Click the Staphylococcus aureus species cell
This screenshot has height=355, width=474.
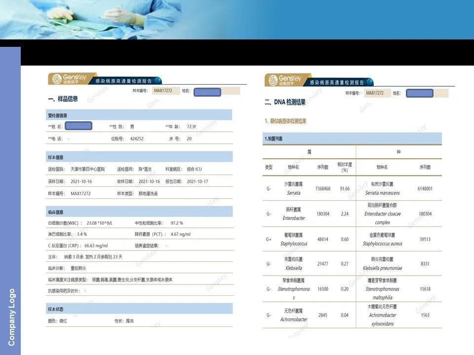click(x=382, y=239)
